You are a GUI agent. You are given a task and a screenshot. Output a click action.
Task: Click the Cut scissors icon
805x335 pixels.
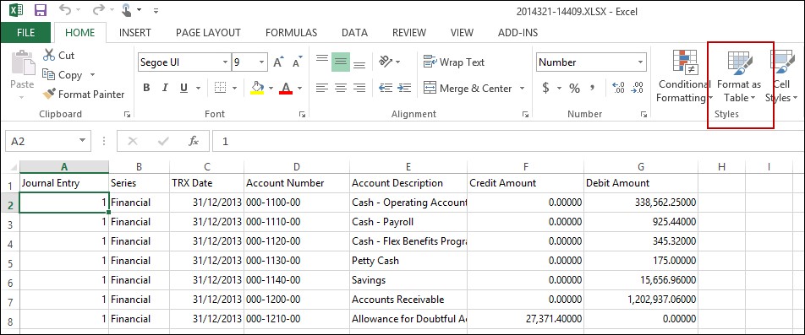[49, 55]
